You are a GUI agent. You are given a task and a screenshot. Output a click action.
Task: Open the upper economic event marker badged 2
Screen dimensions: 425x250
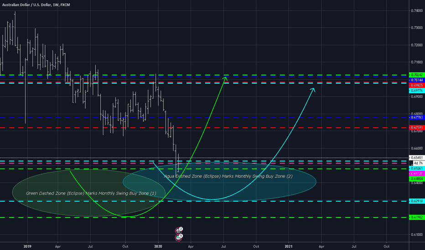(x=179, y=230)
